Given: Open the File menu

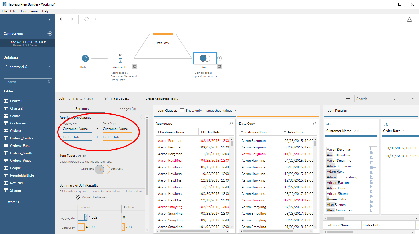Looking at the screenshot, I should (x=4, y=11).
